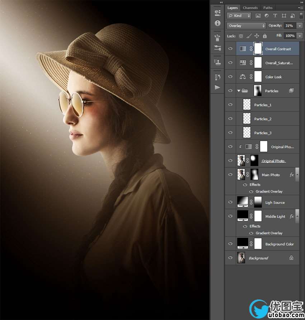
Task: Click padlock icon on Background layer
Action: click(291, 258)
